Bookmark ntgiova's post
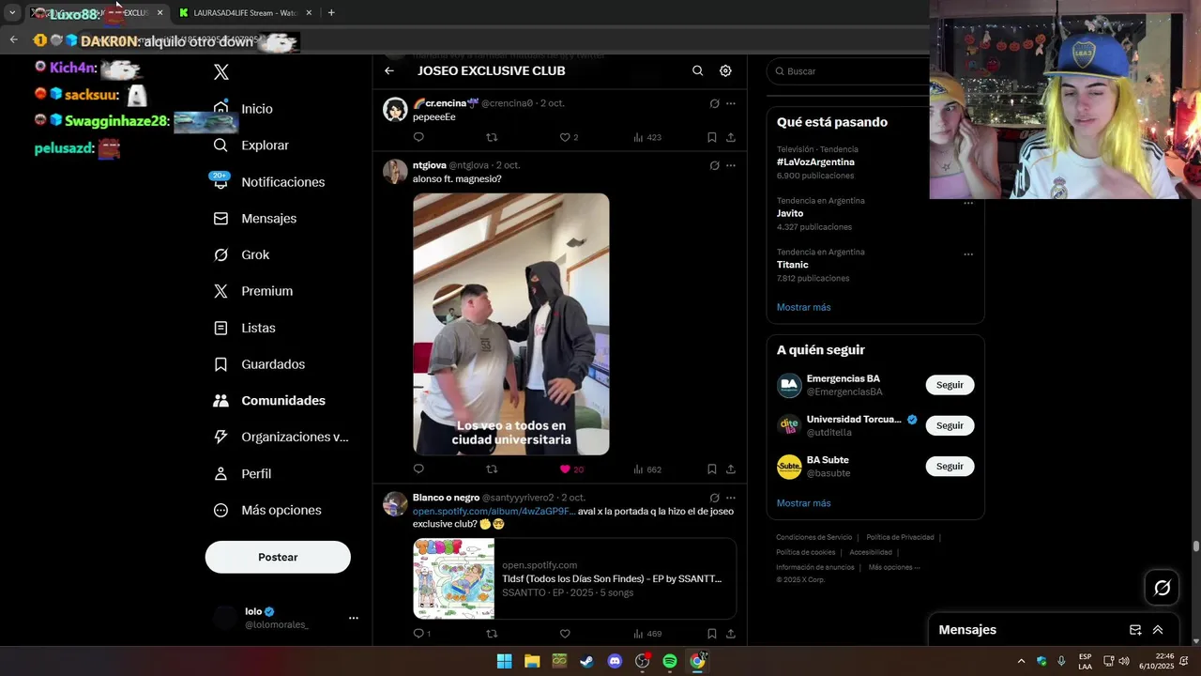1201x676 pixels. pos(712,469)
